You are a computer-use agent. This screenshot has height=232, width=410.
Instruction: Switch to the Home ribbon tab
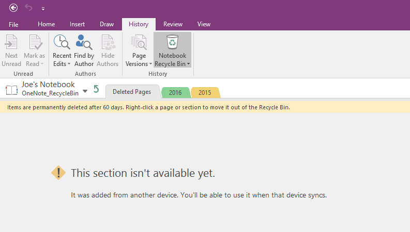click(x=47, y=24)
